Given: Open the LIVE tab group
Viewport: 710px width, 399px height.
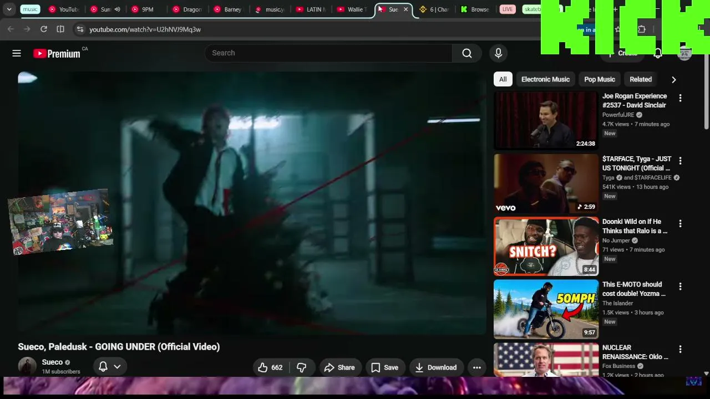Looking at the screenshot, I should point(508,9).
